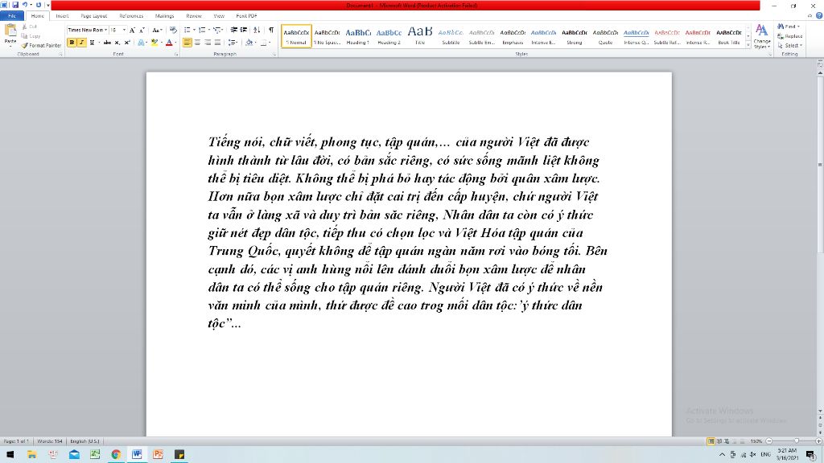Center the paragraph text
This screenshot has width=824, height=463.
[197, 43]
